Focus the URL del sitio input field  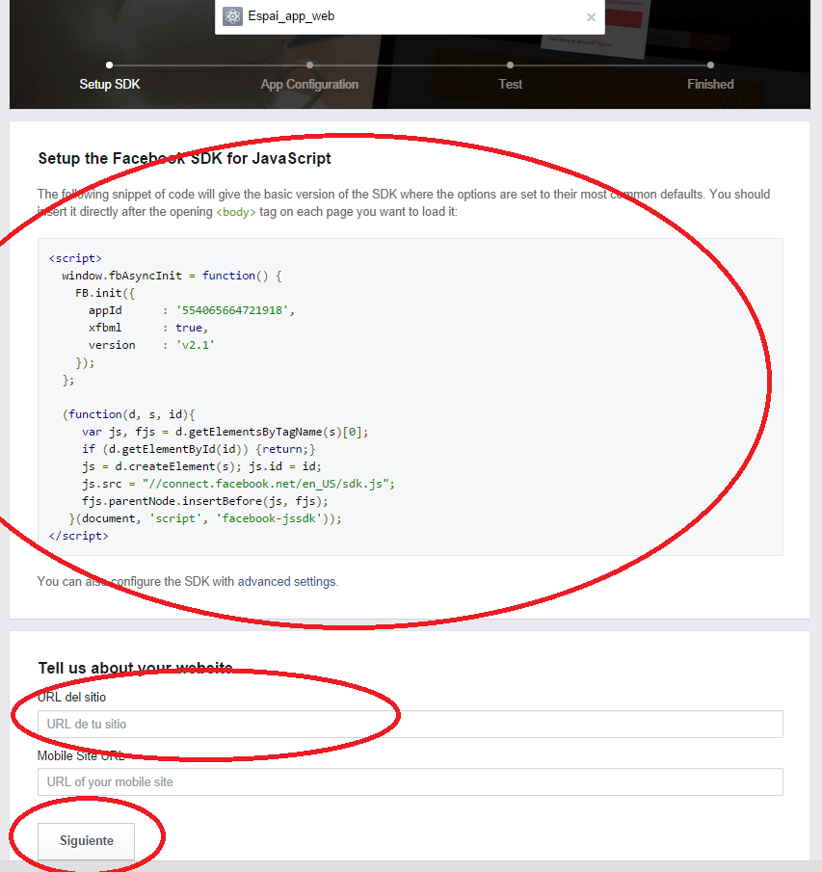(x=410, y=725)
